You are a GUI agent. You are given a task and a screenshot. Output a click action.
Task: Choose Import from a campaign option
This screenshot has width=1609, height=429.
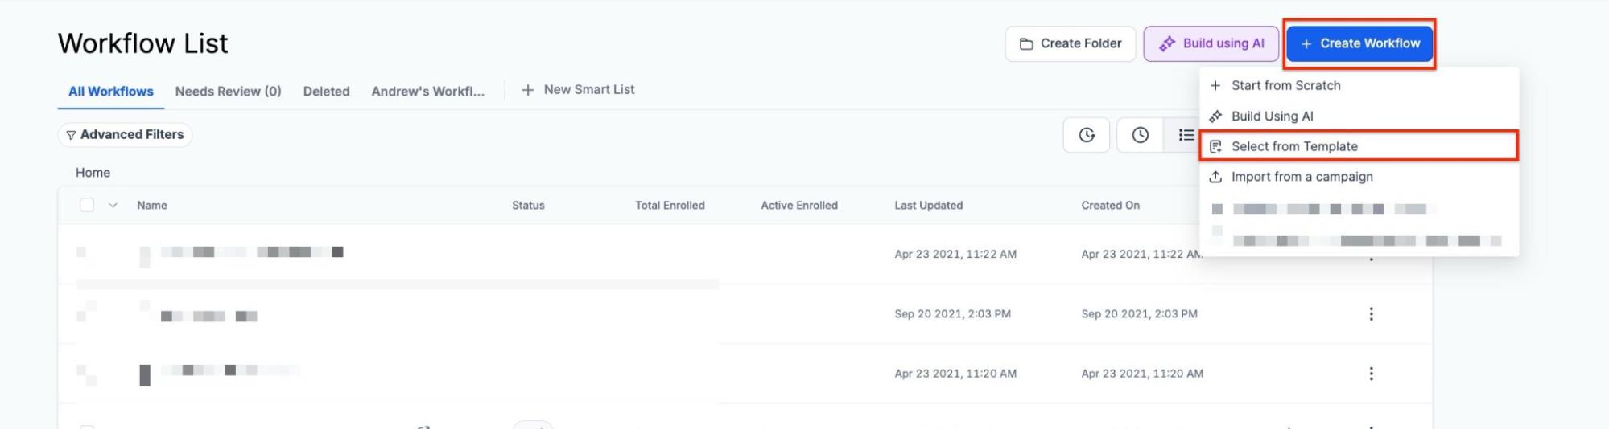[x=1302, y=177]
